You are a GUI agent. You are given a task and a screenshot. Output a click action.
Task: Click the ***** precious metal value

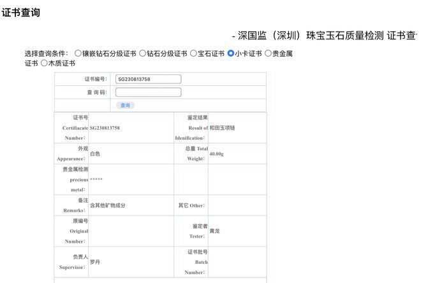[96, 180]
